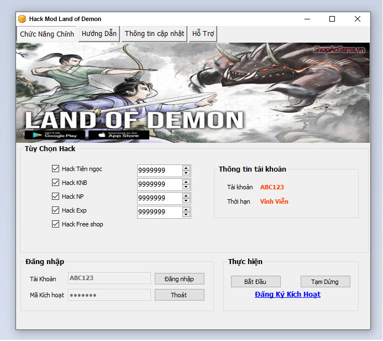Image resolution: width=383 pixels, height=341 pixels.
Task: Close the Hack Mod Land of Demon window
Action: click(x=358, y=19)
